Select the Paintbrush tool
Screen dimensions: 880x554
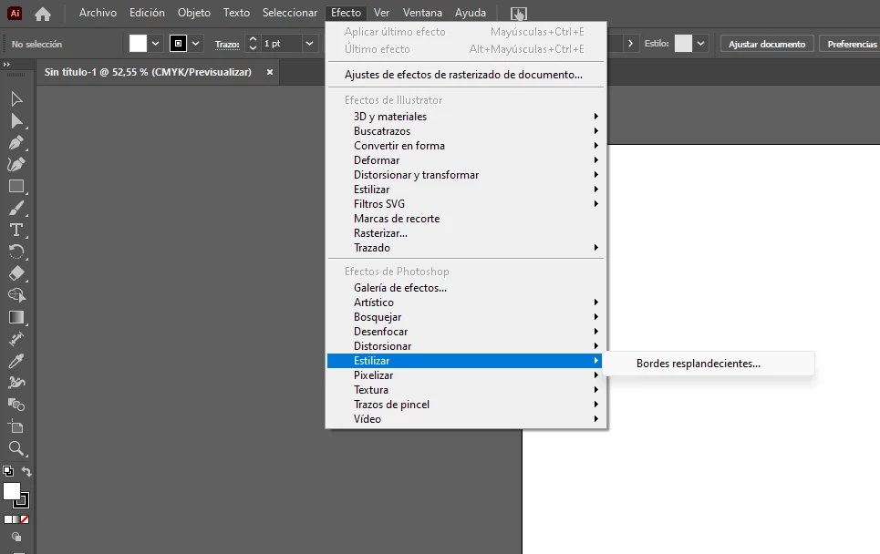click(16, 208)
